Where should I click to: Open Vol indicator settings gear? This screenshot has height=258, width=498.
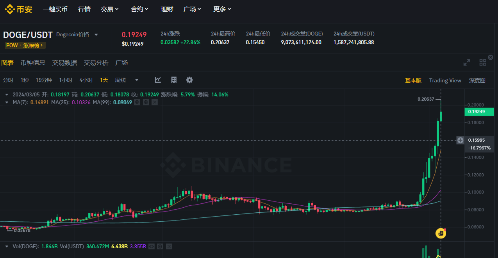click(160, 247)
